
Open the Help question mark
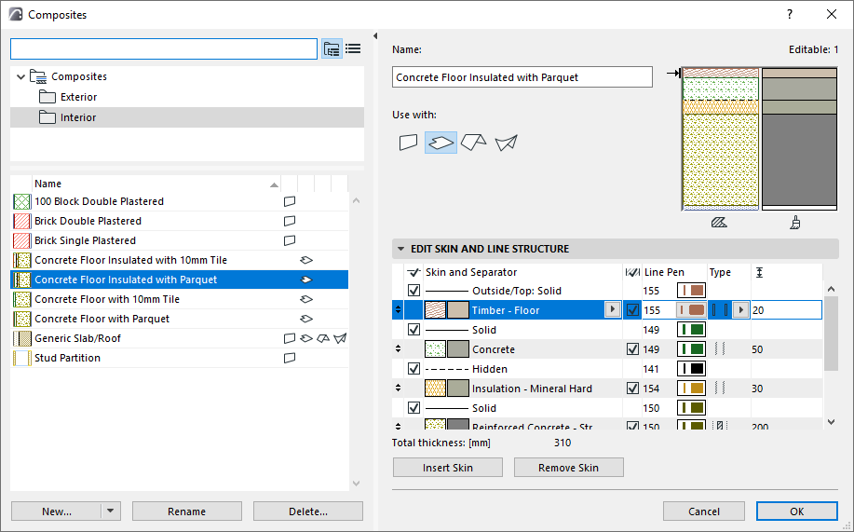[x=790, y=14]
